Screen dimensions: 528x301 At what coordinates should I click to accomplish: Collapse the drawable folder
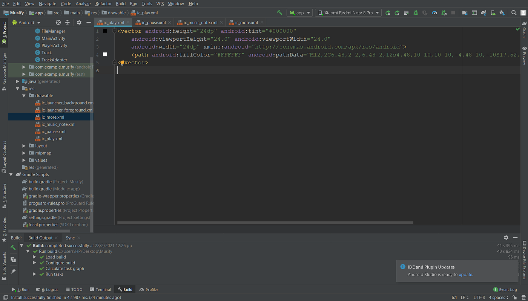click(x=24, y=95)
